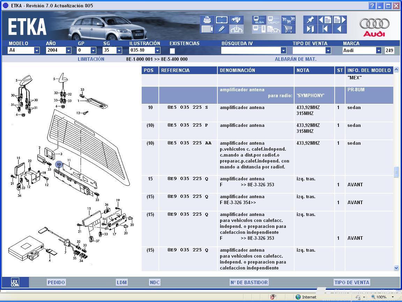Jump to first using the bar-and-arrow icon
The width and height of the screenshot is (402, 302).
tap(325, 29)
